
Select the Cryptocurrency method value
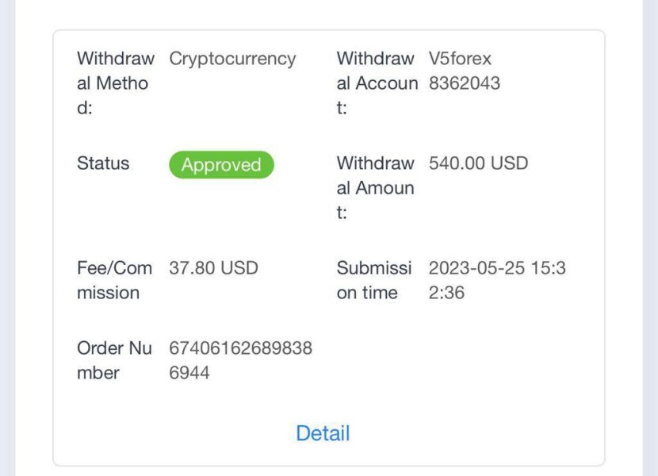click(232, 59)
